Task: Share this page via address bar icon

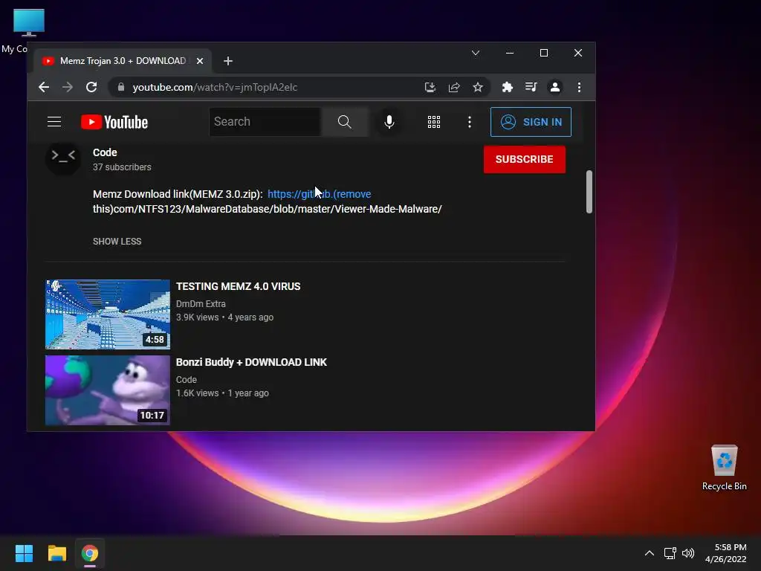Action: [454, 88]
